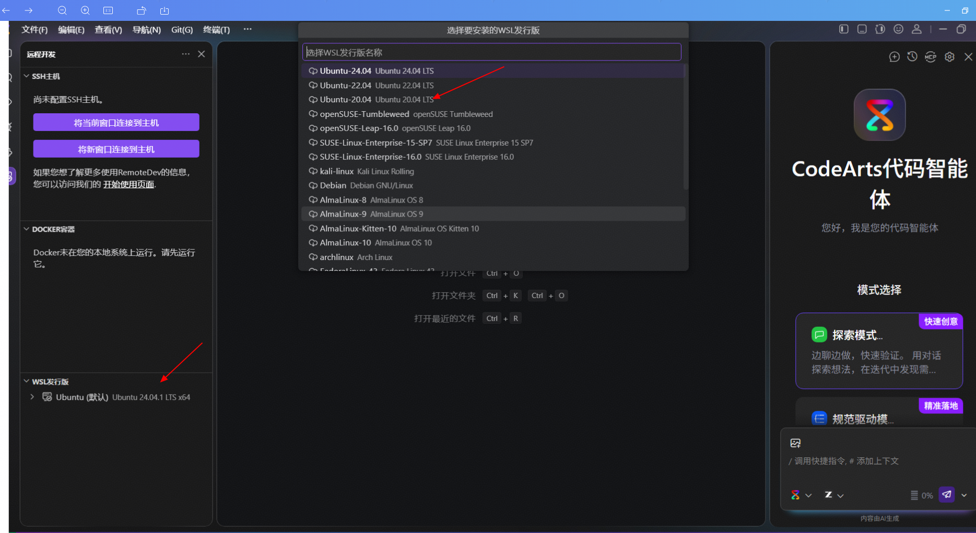
Task: Close the 远程开发 panel
Action: point(202,54)
